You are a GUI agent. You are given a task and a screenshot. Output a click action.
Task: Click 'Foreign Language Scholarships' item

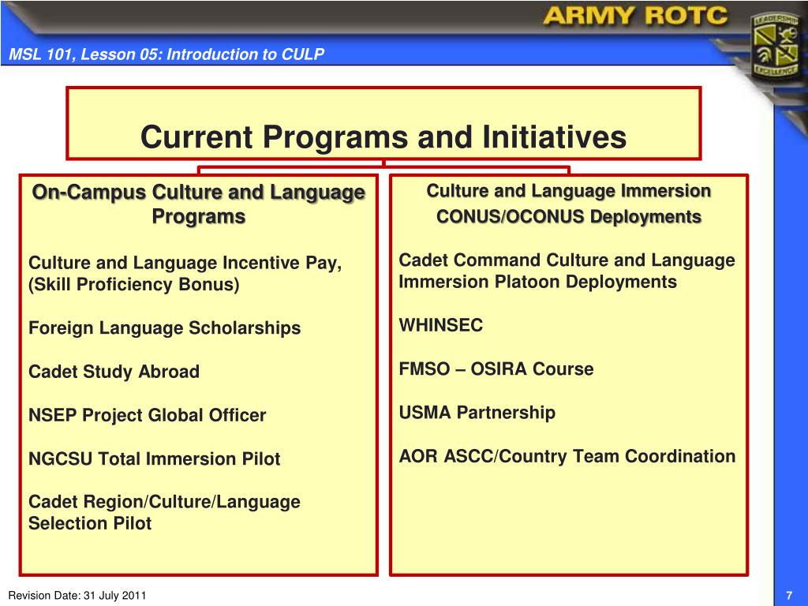tap(164, 327)
